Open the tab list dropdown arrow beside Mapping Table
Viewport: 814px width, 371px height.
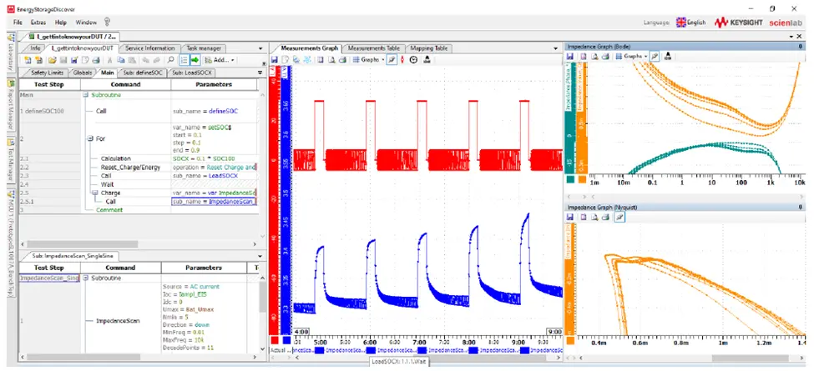pos(556,48)
